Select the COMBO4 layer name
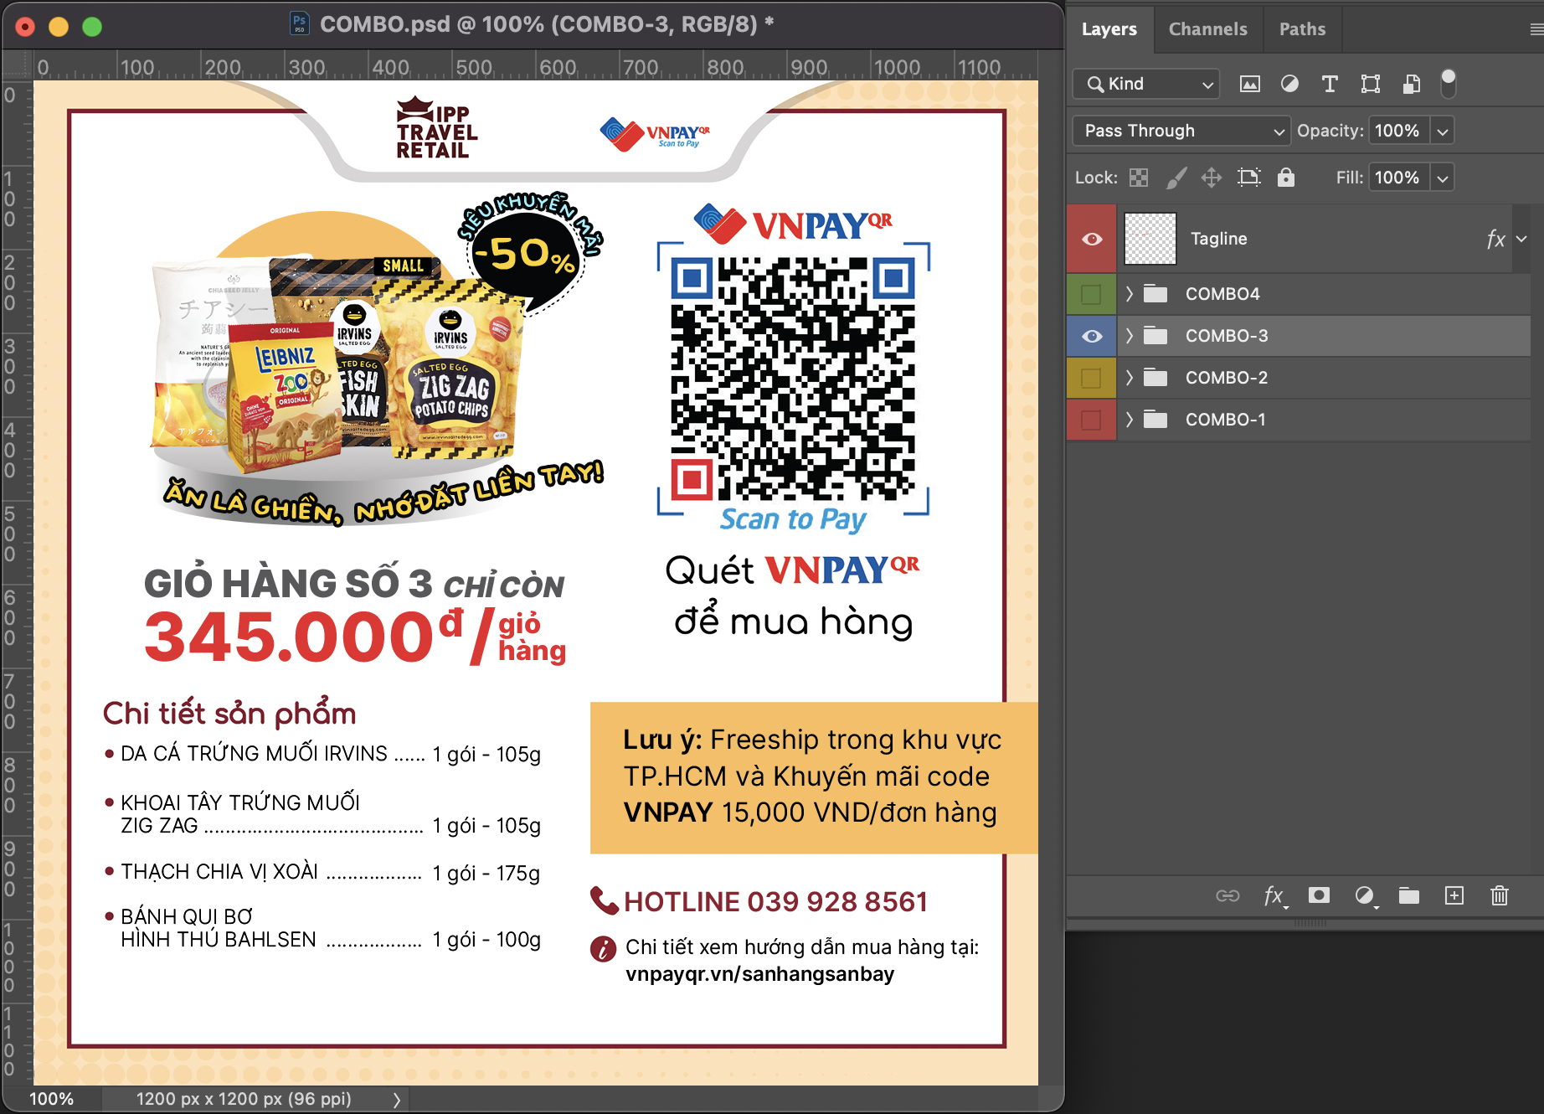 pos(1222,294)
